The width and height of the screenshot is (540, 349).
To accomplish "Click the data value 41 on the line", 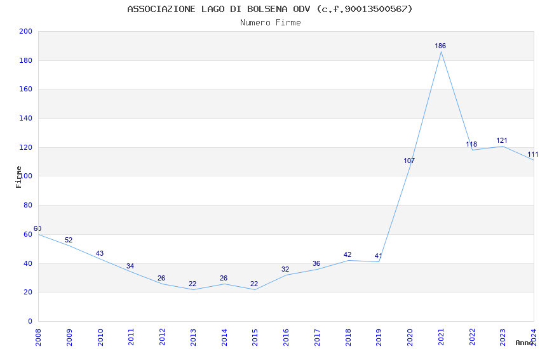I will pyautogui.click(x=379, y=256).
